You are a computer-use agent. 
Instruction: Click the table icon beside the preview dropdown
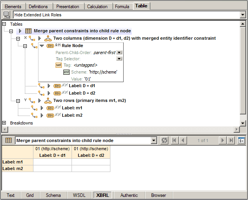(x=9, y=140)
